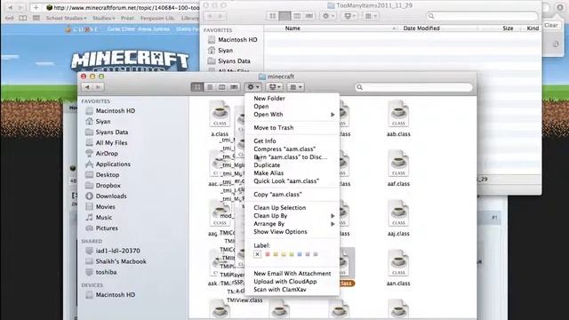Apply the blue label color
The width and height of the screenshot is (569, 320).
[x=300, y=254]
